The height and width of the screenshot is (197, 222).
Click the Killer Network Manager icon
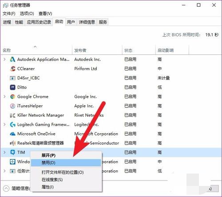point(12,115)
